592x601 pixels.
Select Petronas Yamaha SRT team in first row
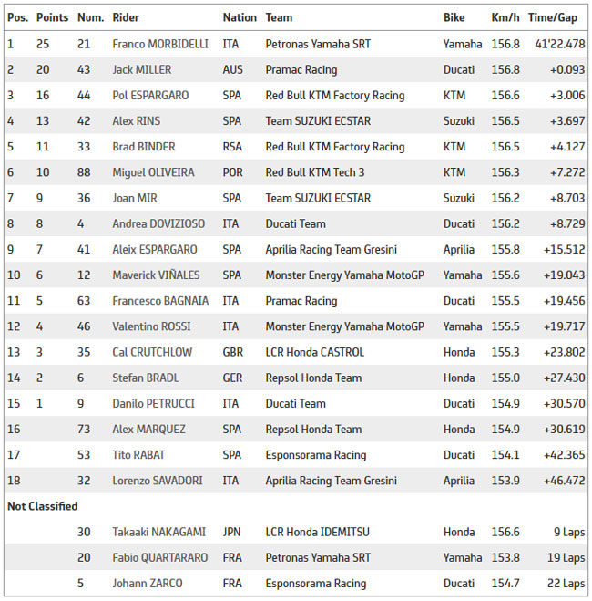point(318,44)
